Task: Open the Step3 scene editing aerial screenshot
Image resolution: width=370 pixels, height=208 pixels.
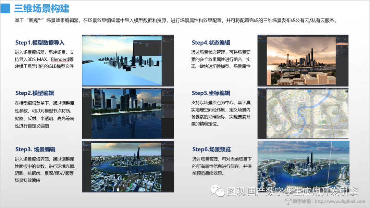Action: click(128, 167)
